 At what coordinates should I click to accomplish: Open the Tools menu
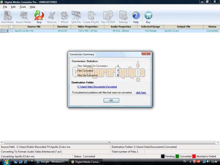pos(23,7)
